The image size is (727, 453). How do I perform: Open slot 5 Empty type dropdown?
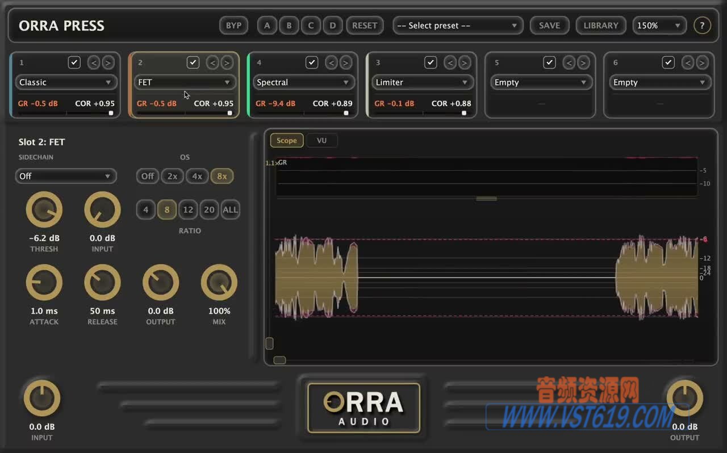coord(541,82)
